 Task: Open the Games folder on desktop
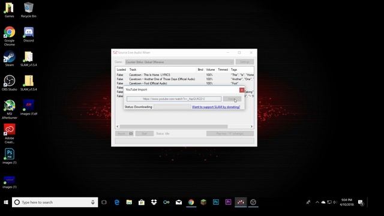click(10, 10)
